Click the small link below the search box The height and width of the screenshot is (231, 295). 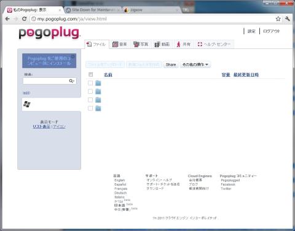point(26,93)
